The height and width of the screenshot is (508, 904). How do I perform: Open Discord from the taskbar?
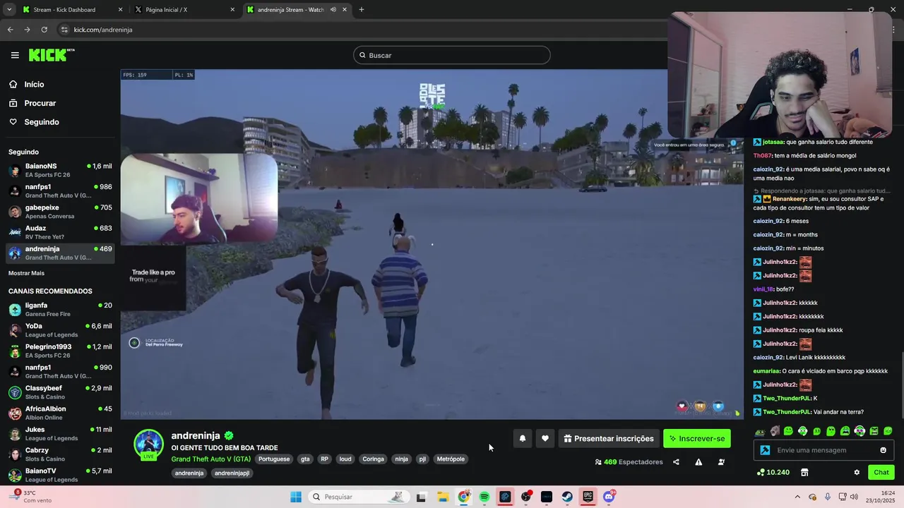[609, 497]
